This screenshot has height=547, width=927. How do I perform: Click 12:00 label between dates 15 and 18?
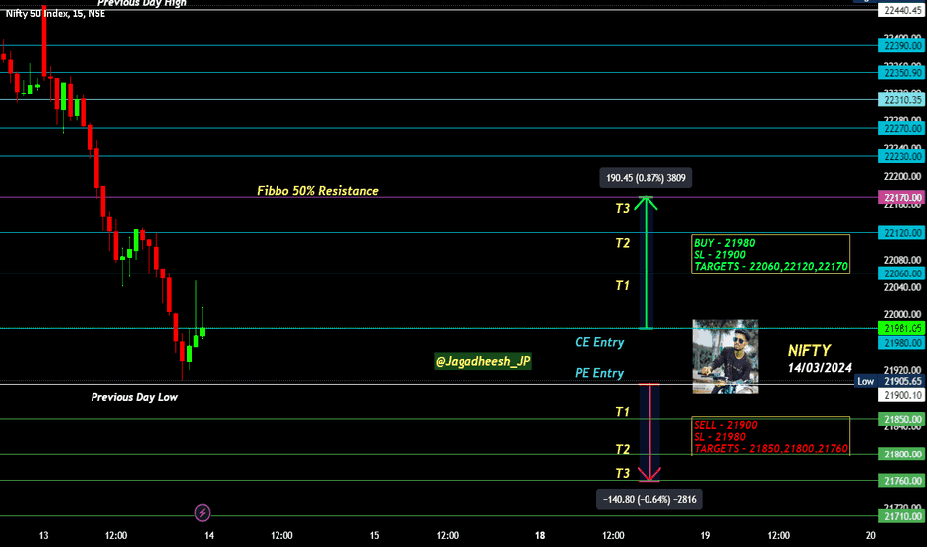coord(448,536)
